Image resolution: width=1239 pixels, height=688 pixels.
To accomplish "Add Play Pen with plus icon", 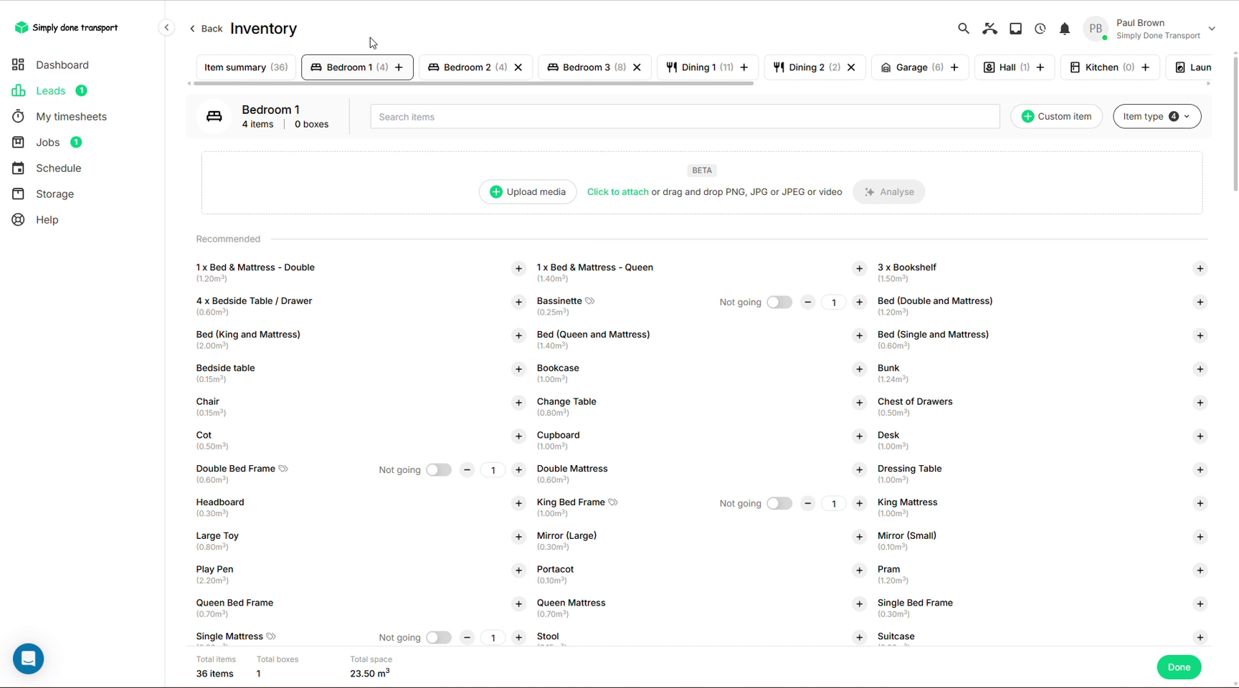I will click(x=518, y=570).
